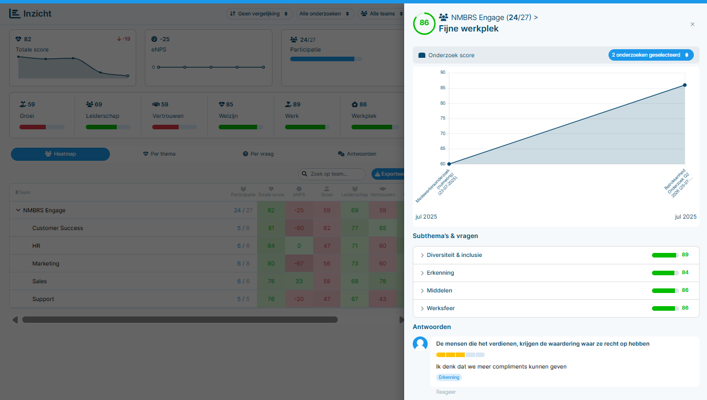Open the Geen vergelijking dropdown
This screenshot has width=707, height=400.
click(259, 13)
